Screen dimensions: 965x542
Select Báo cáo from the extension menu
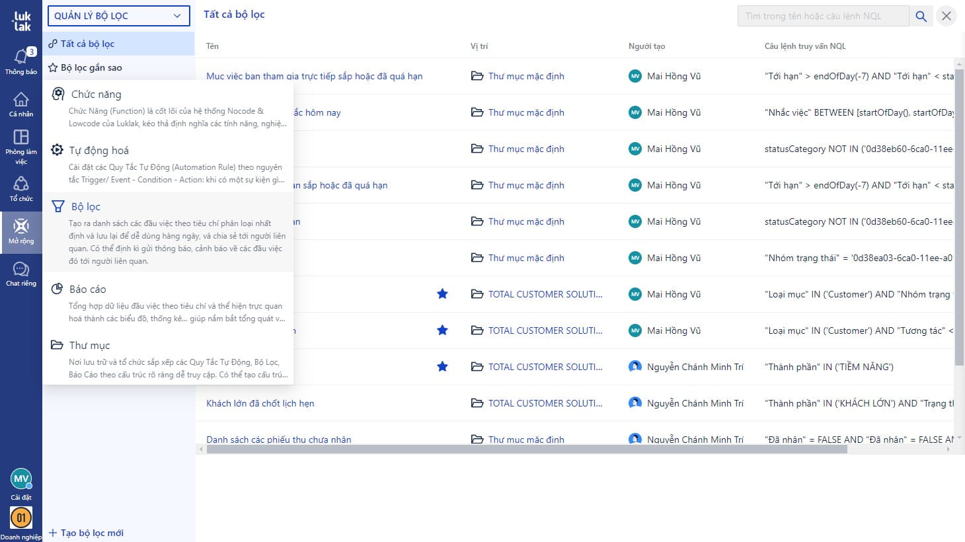[87, 290]
